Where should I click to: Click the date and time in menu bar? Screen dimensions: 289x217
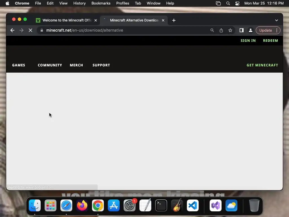tap(264, 3)
